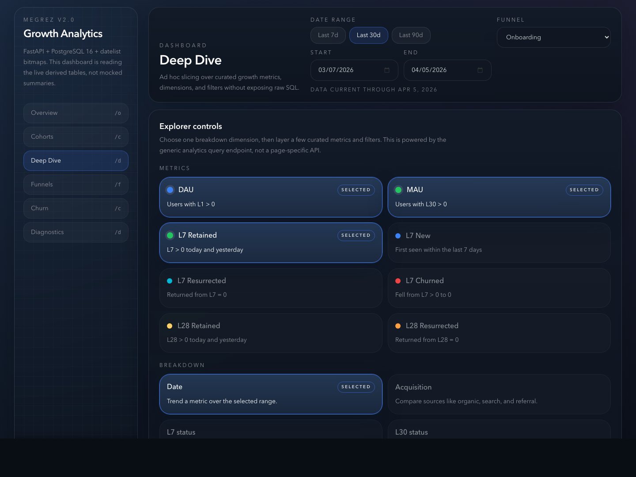636x477 pixels.
Task: Click the Start date input field
Action: pyautogui.click(x=347, y=70)
